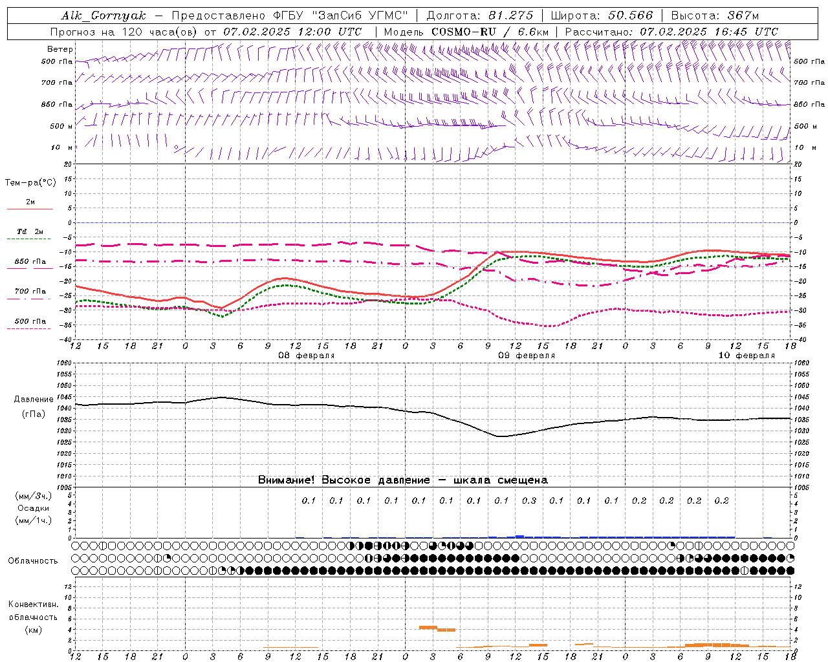Viewport: 828px width, 662px height.
Task: Click the 'Td 2м' dew point legend entry
Action: (x=30, y=231)
